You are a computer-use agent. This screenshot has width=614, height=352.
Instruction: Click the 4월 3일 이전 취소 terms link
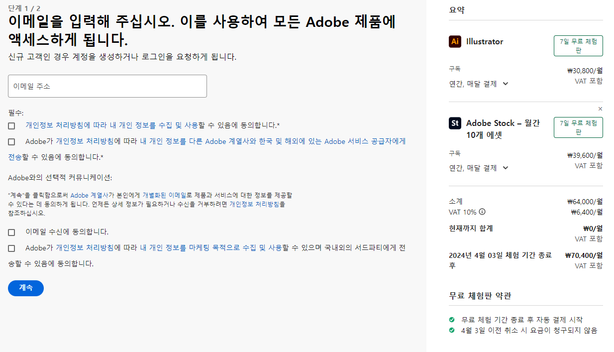[517, 330]
